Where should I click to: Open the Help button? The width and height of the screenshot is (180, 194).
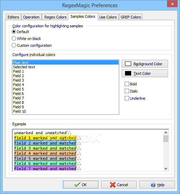click(157, 184)
